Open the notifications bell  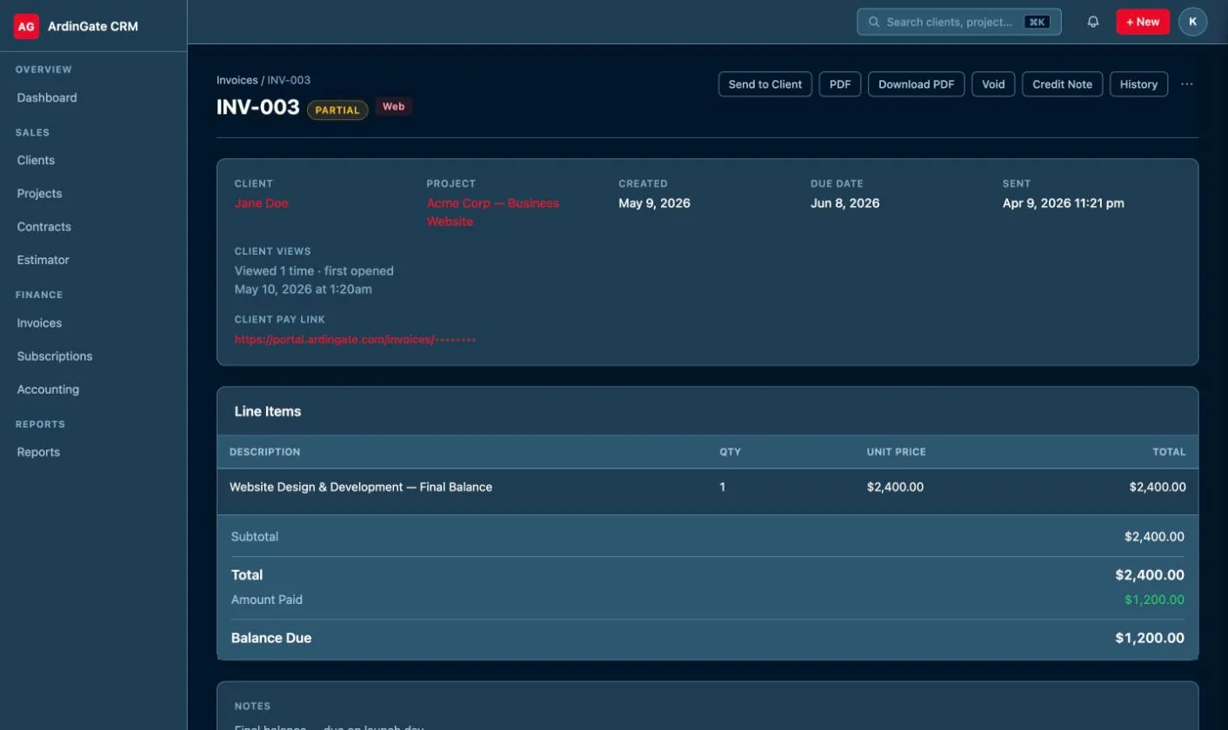[1093, 22]
